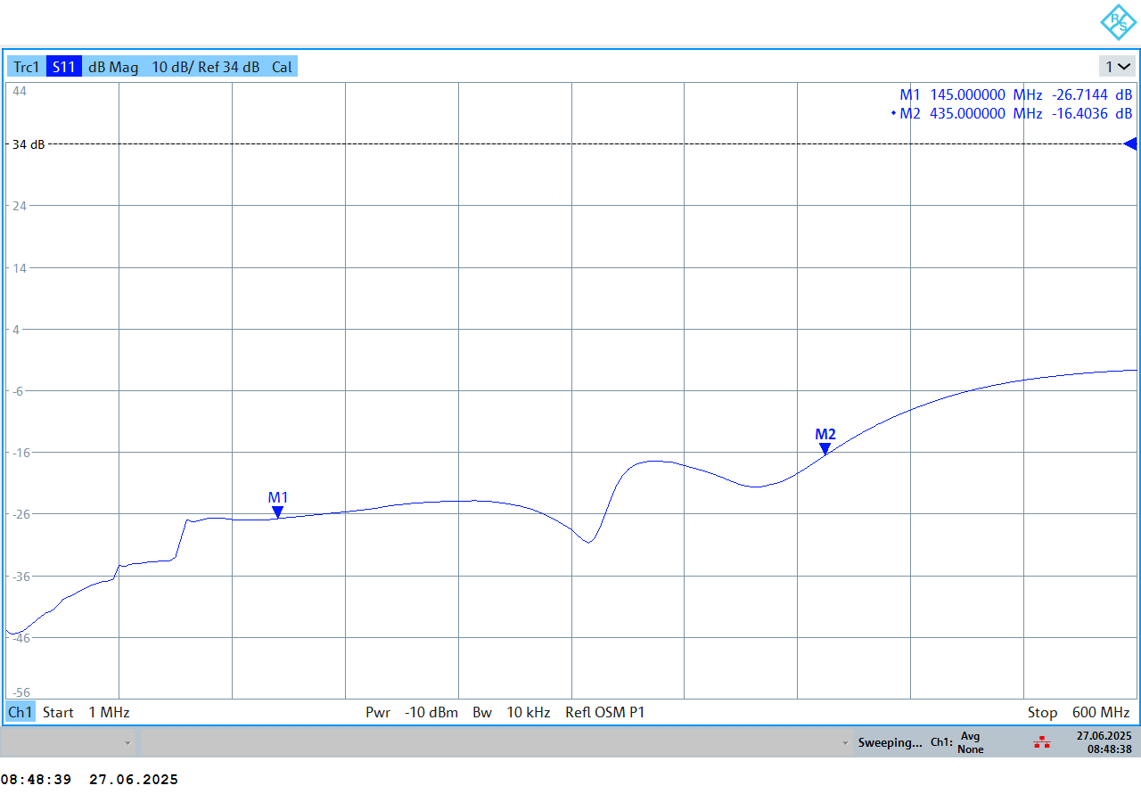Click the Start 1 MHz frequency field

pyautogui.click(x=86, y=713)
